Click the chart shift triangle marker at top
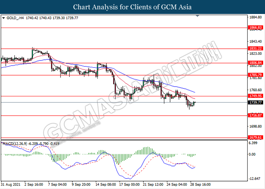Screen dimensions: 265x189 coord(197,16)
